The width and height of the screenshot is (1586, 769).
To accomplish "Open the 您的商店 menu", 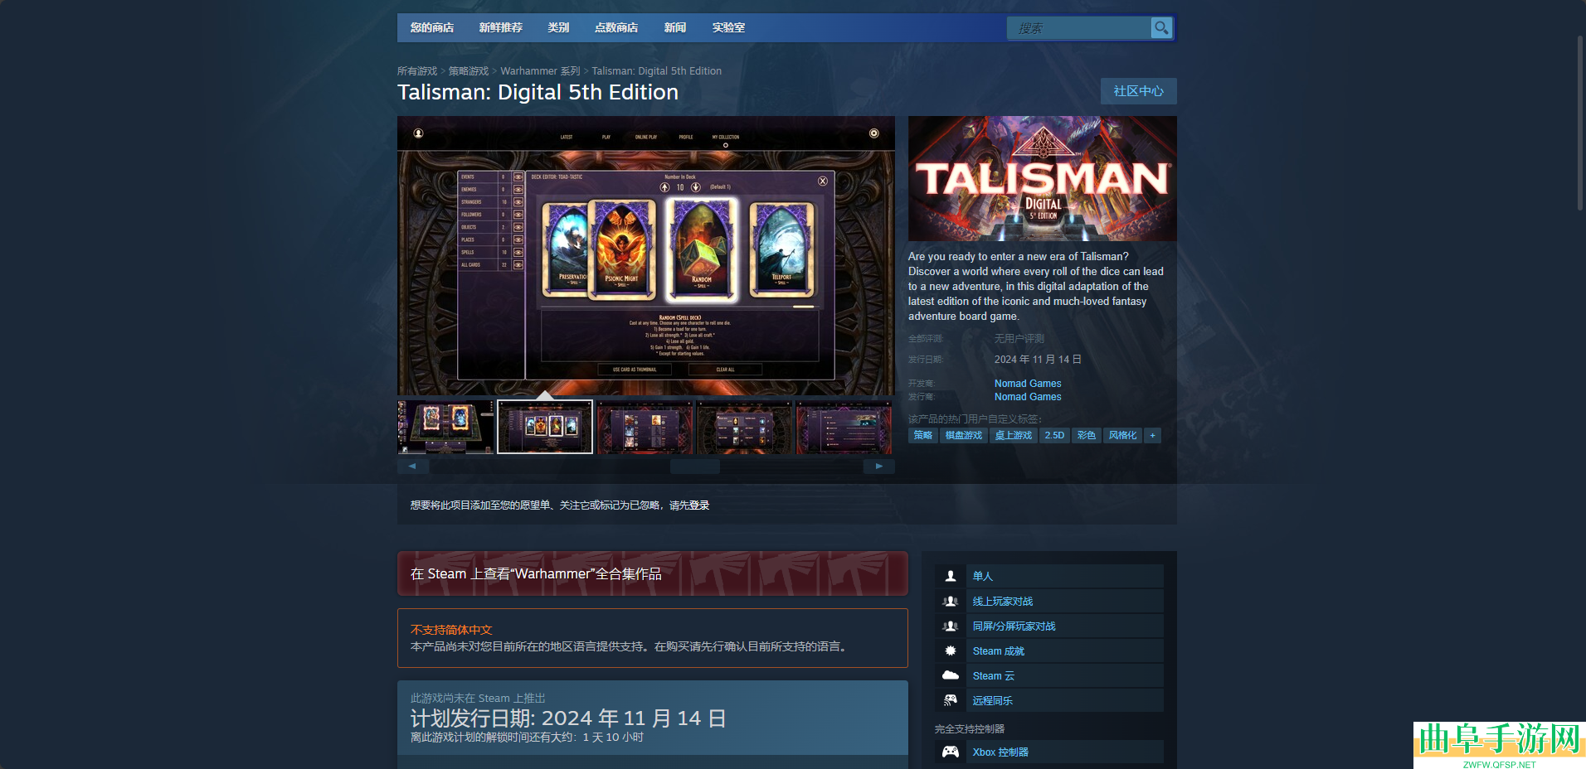I will click(432, 27).
